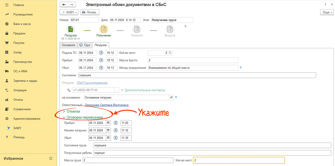The height and width of the screenshot is (166, 335).
Task: Click the back navigation arrow
Action: pyautogui.click(x=64, y=5)
